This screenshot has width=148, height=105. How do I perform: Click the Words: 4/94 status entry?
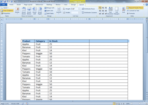click(x=15, y=104)
